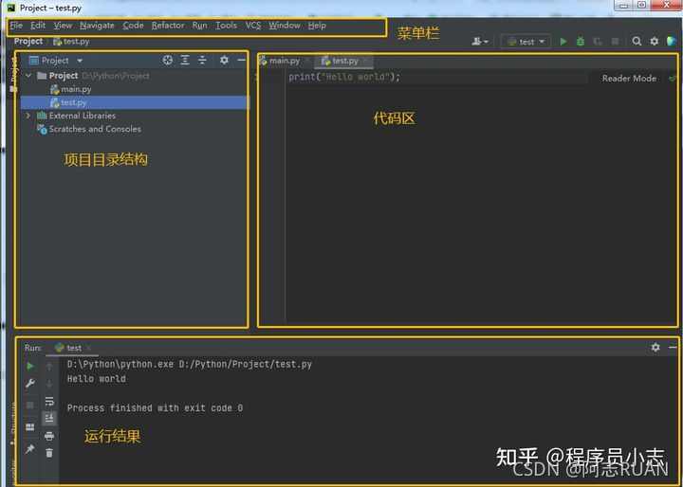Open the Refactor menu

point(168,26)
